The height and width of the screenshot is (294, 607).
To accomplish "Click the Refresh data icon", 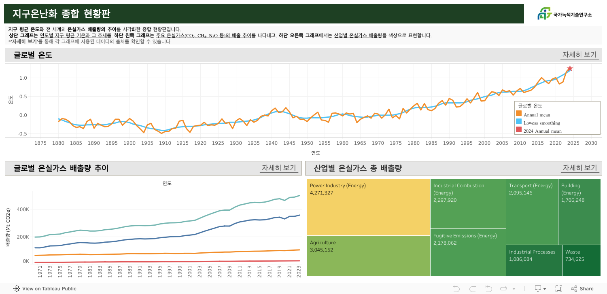I will coord(504,289).
